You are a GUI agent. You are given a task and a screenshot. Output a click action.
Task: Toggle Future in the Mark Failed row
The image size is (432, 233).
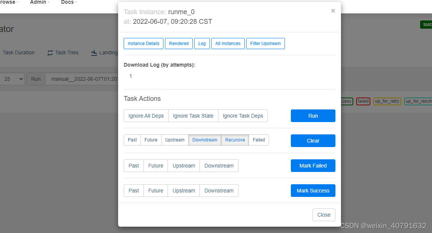(x=156, y=166)
